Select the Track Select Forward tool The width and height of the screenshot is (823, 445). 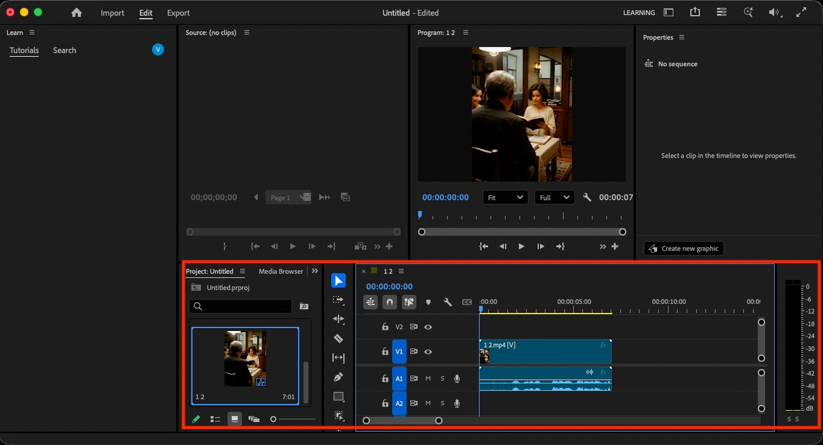pos(338,300)
